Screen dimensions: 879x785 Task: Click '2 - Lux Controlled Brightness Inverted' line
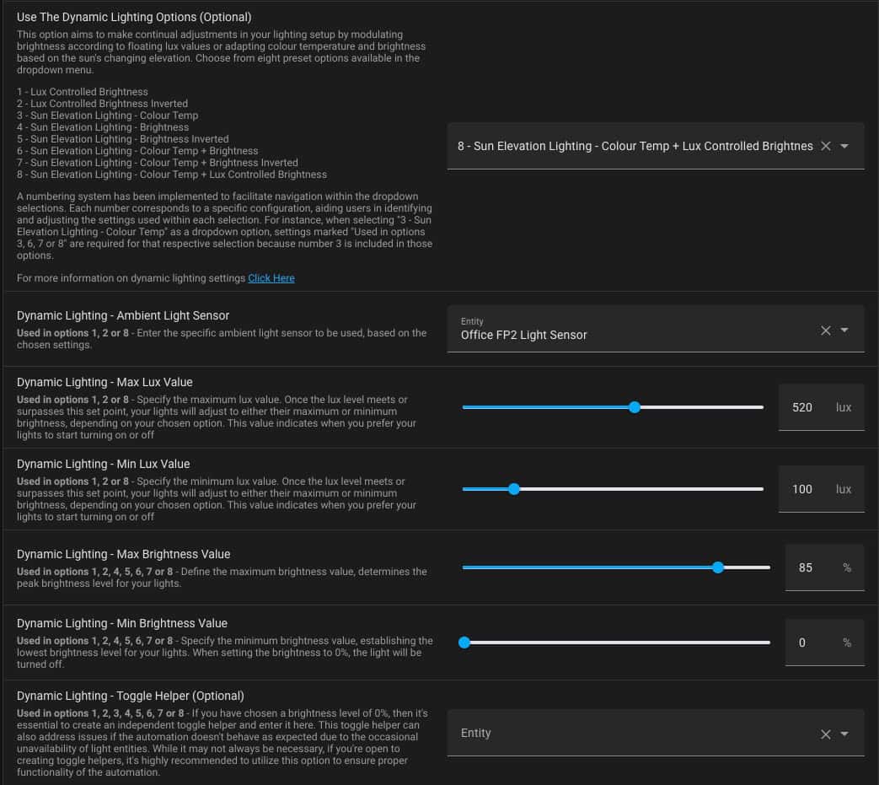102,104
